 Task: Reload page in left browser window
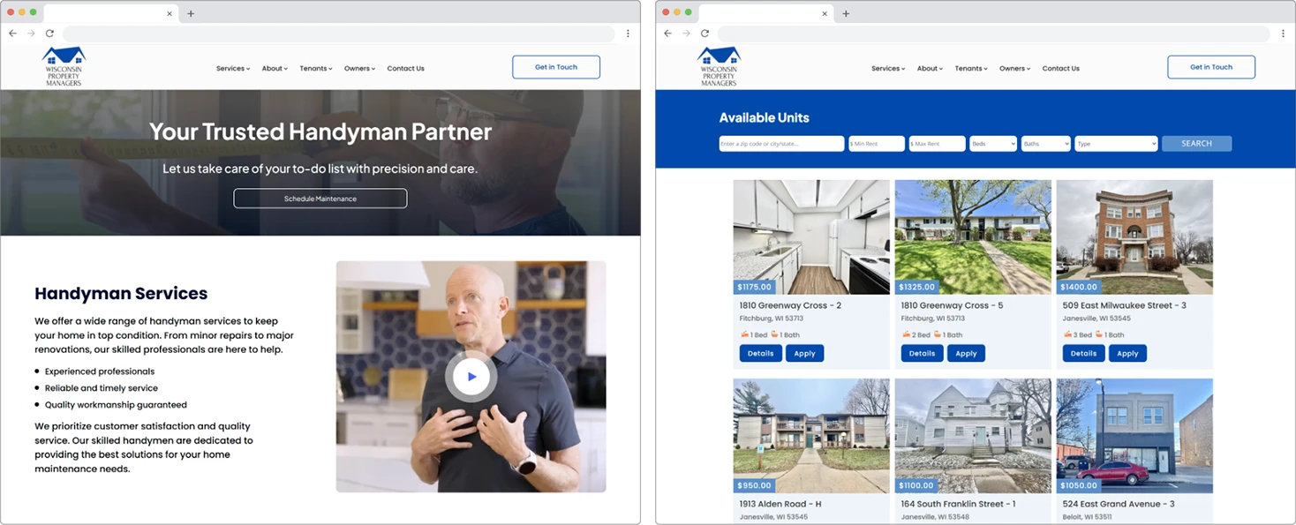click(49, 34)
